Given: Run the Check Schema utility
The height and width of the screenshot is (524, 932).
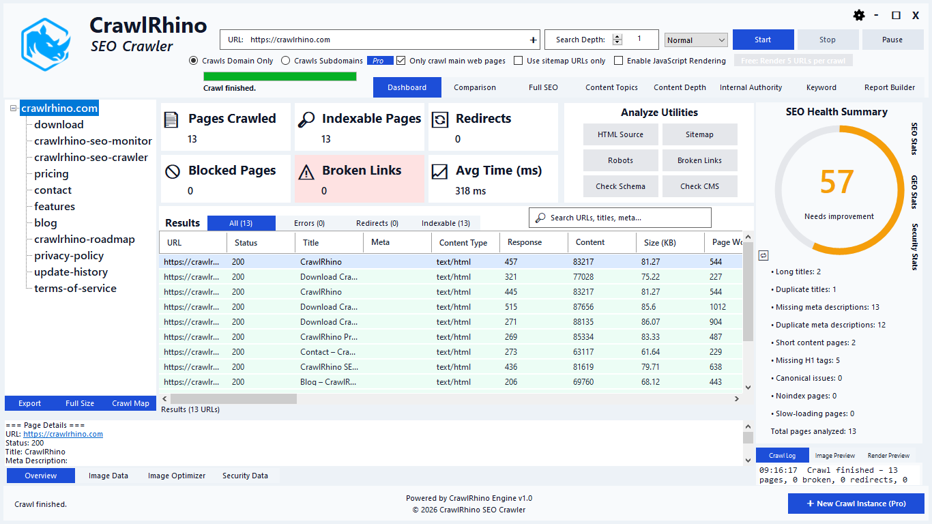Looking at the screenshot, I should [x=620, y=186].
